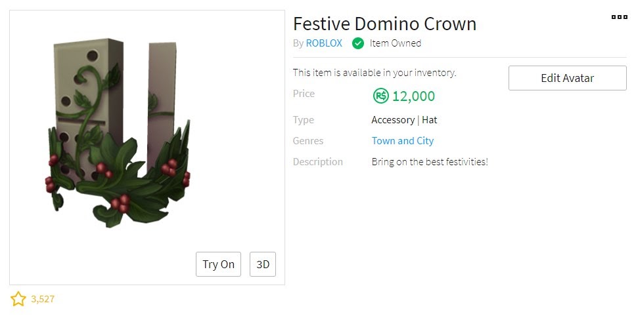The image size is (636, 316).
Task: Click the Description field label
Action: click(318, 162)
